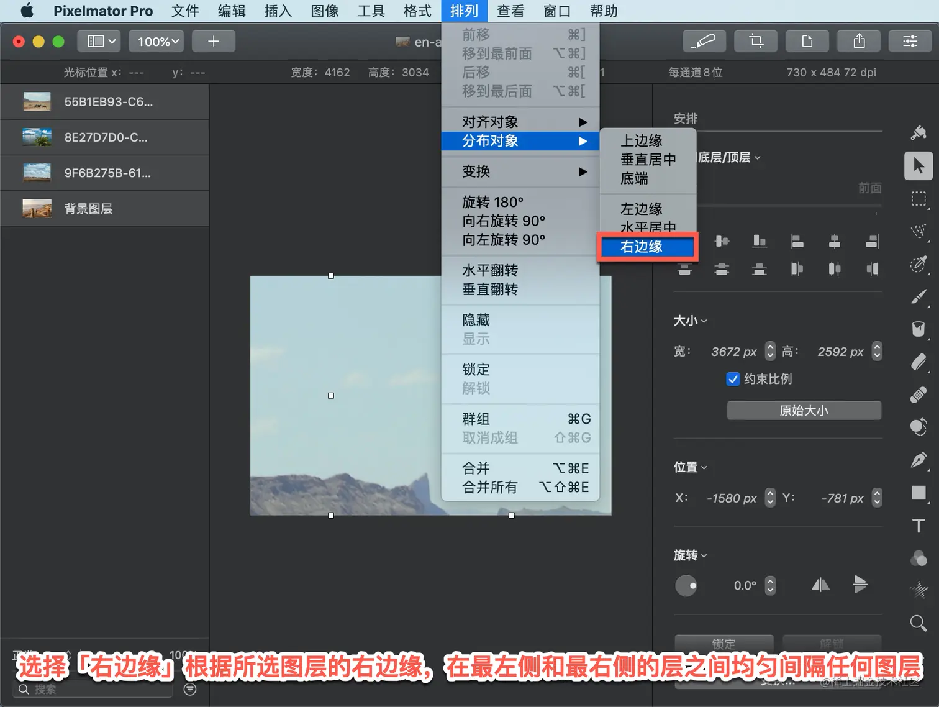Select the Pen tool
Screen dimensions: 939x707
(919, 460)
